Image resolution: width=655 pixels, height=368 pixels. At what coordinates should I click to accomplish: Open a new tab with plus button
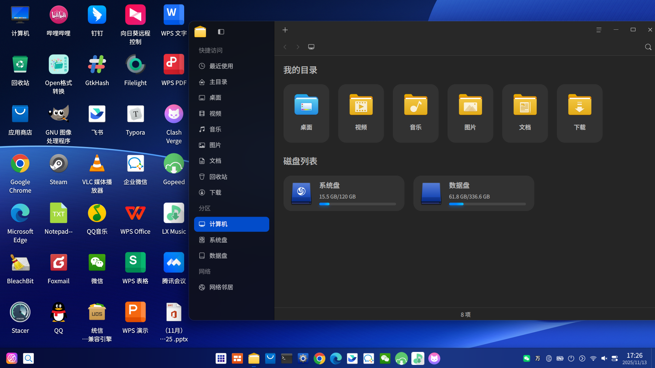[285, 30]
